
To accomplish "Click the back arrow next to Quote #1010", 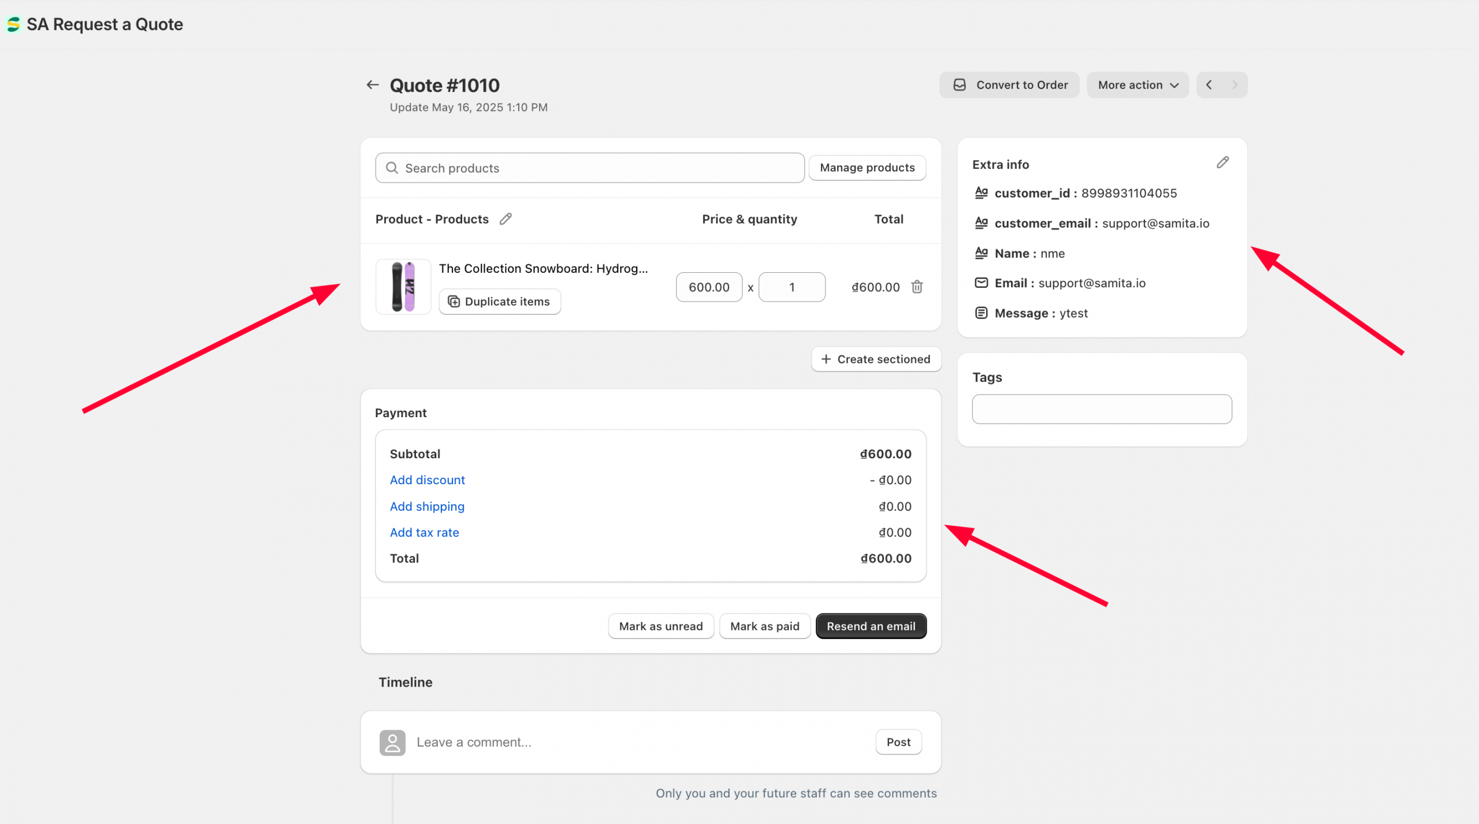I will pos(373,85).
